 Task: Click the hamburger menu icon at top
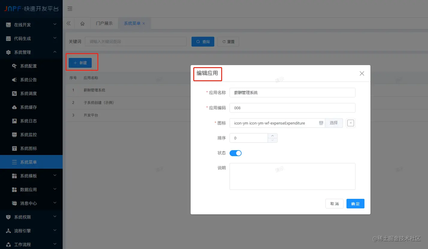70,9
